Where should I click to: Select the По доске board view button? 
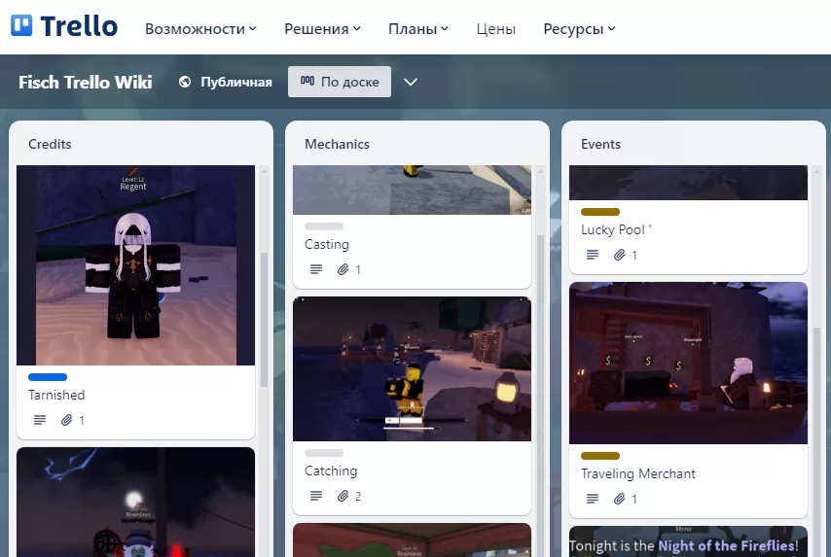(x=340, y=83)
